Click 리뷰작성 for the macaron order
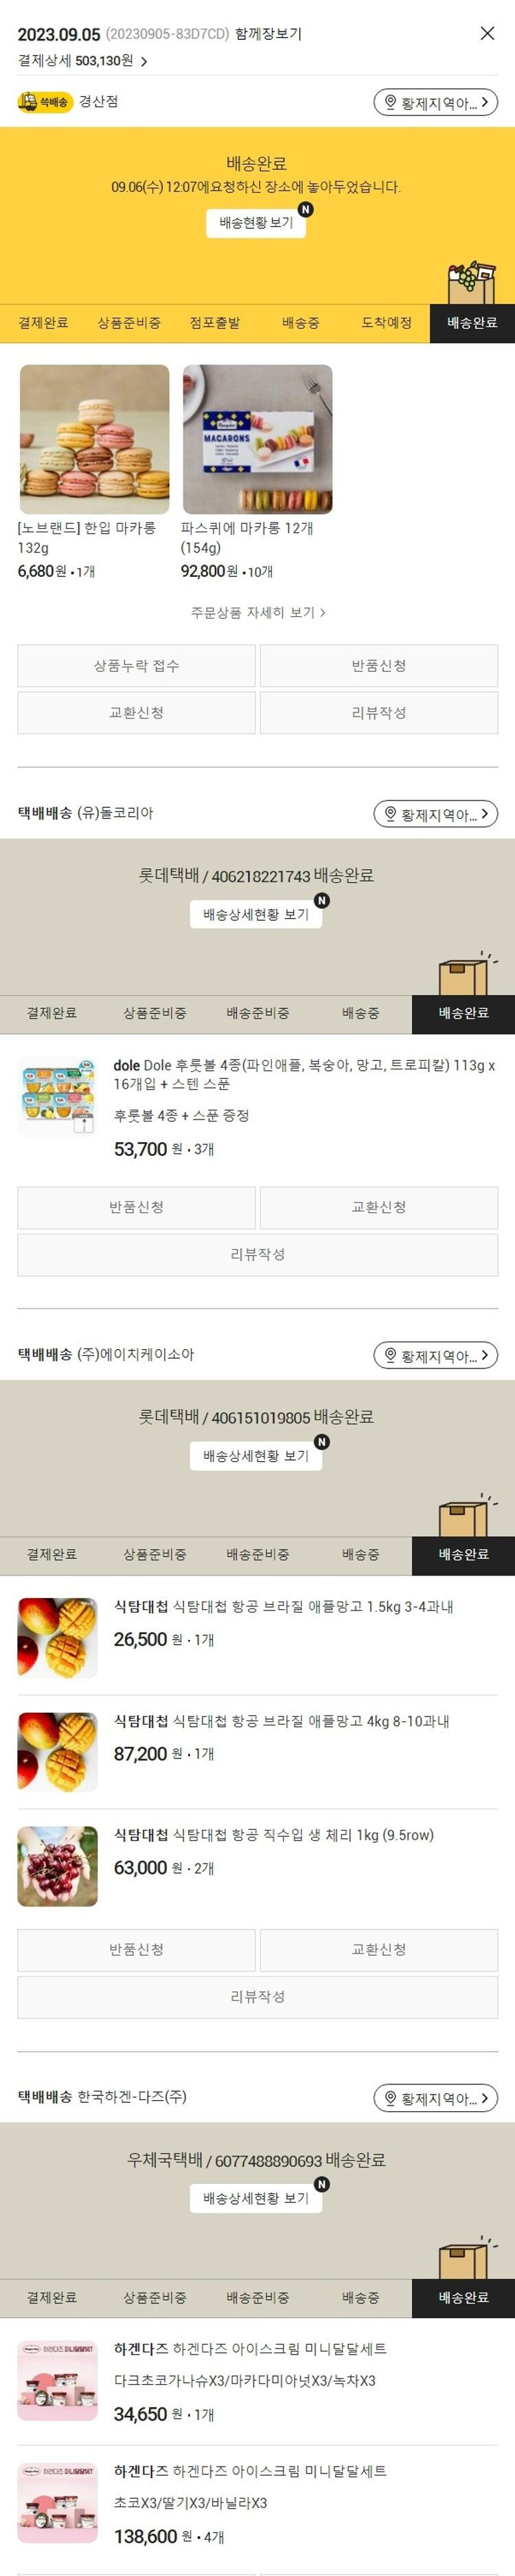The width and height of the screenshot is (515, 2576). pos(379,713)
